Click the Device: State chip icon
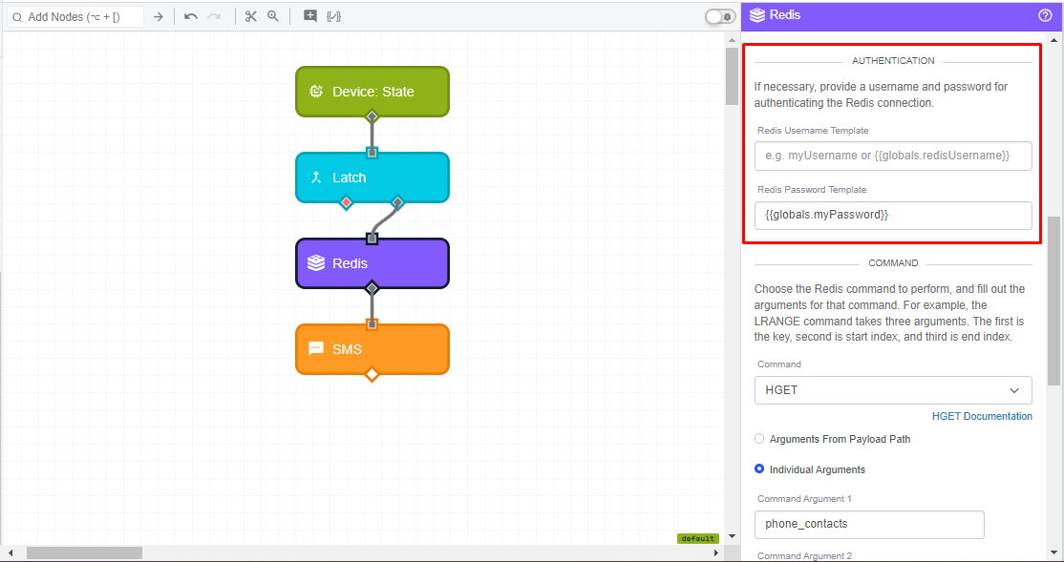 click(x=316, y=92)
